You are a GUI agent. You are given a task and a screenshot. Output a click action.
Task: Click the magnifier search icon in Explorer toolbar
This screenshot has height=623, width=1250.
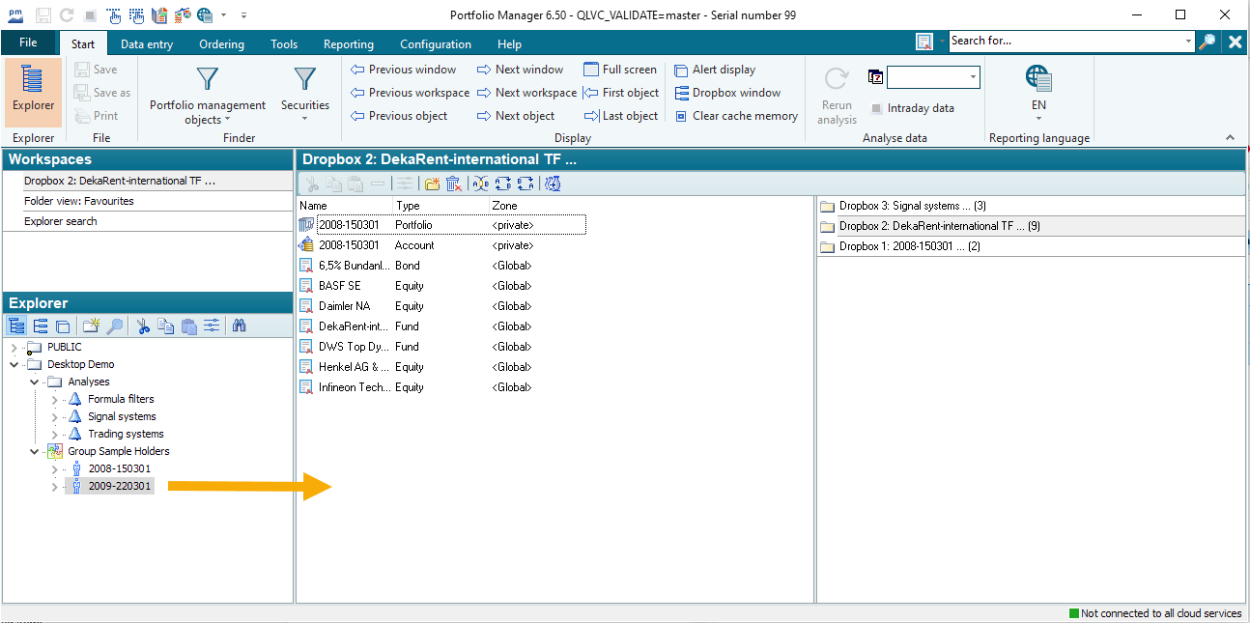115,326
